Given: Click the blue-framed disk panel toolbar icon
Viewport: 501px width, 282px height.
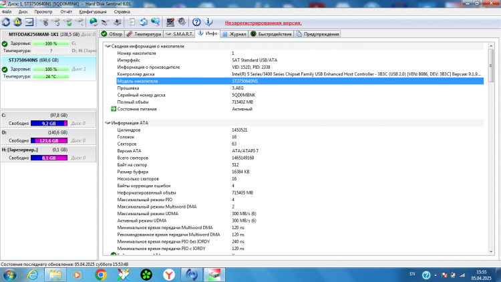Looking at the screenshot, I should (29, 22).
